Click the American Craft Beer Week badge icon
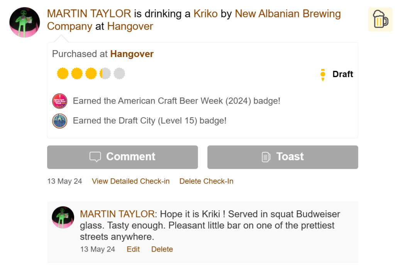395x274 pixels. [x=60, y=101]
